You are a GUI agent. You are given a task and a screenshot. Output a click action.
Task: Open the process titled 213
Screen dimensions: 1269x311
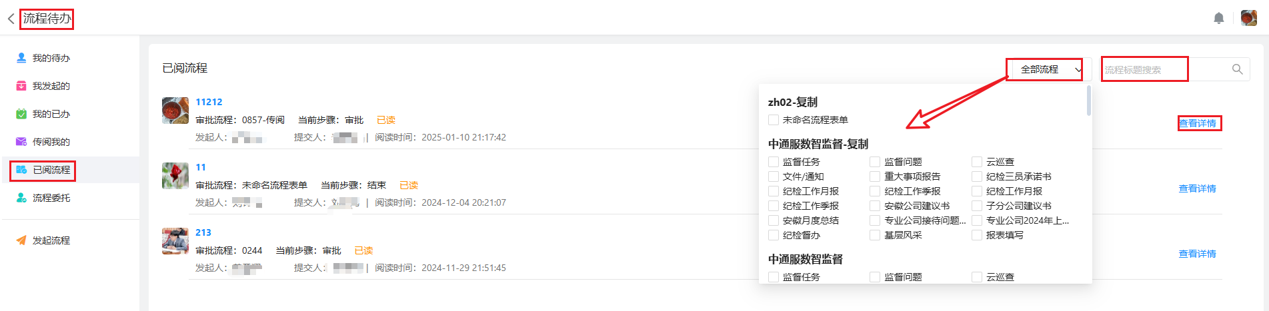[x=203, y=232]
